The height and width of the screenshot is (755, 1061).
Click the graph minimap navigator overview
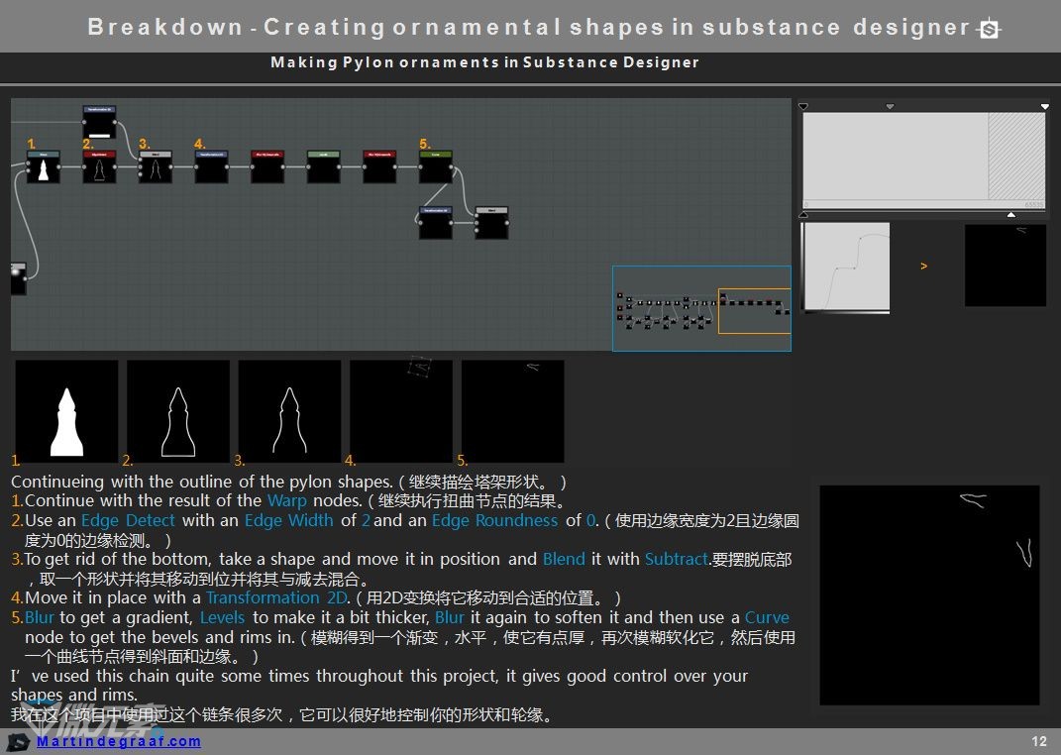pyautogui.click(x=701, y=308)
